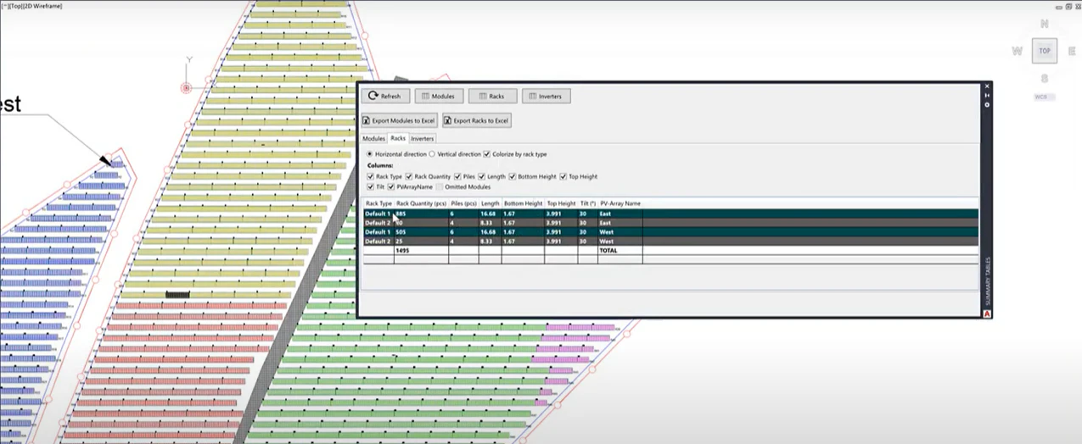Click the total quantity cell 1495

pyautogui.click(x=422, y=251)
